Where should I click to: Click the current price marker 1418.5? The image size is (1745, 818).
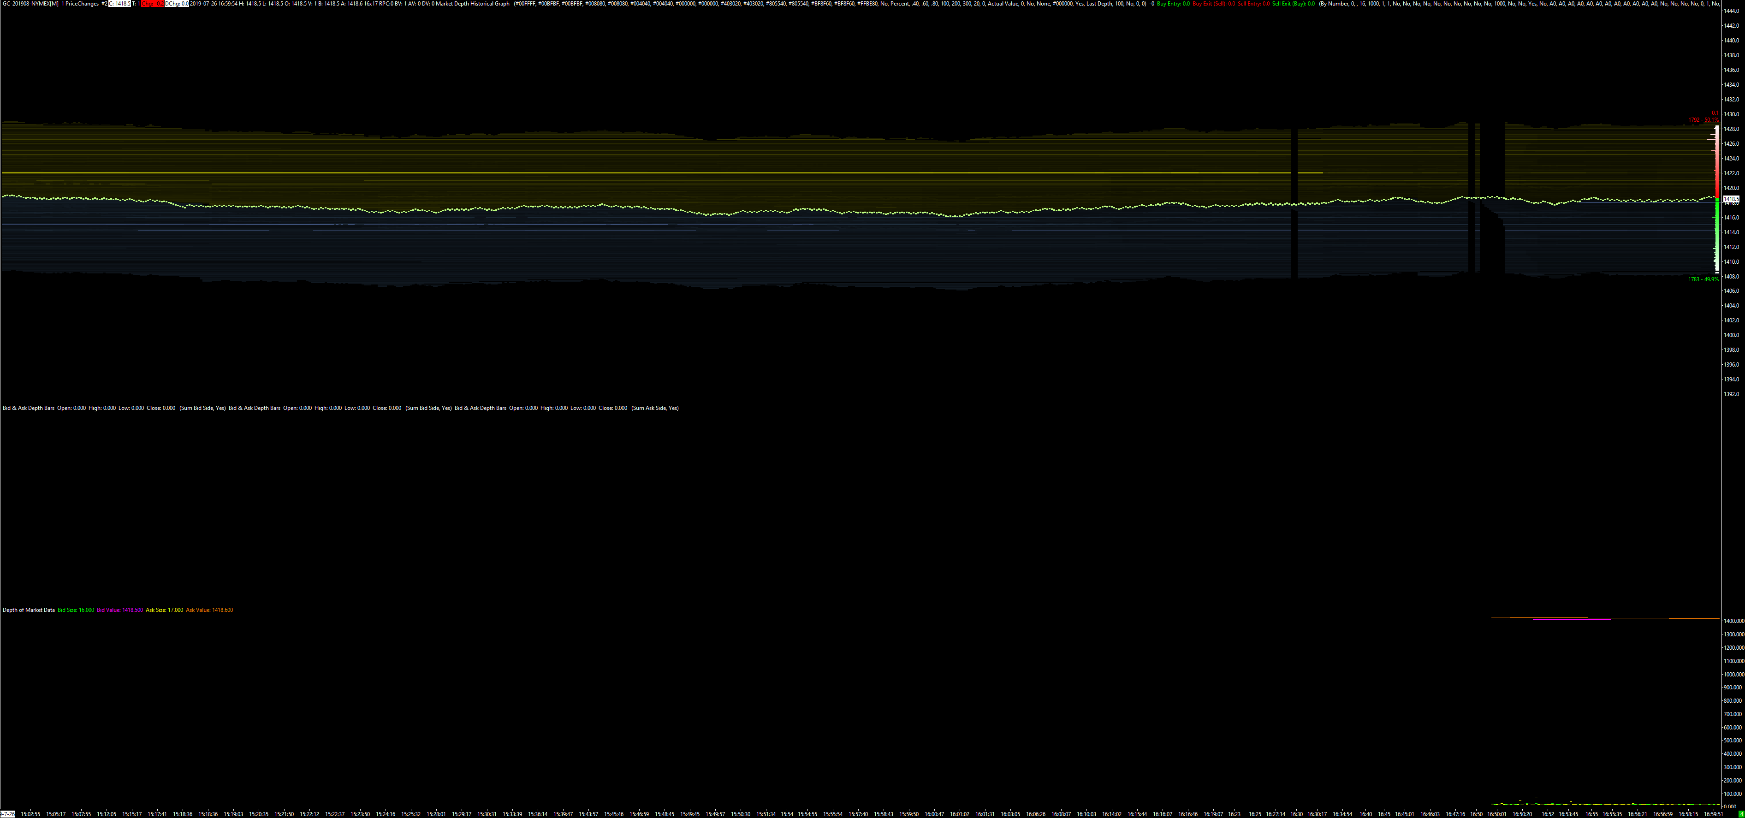click(x=1731, y=199)
